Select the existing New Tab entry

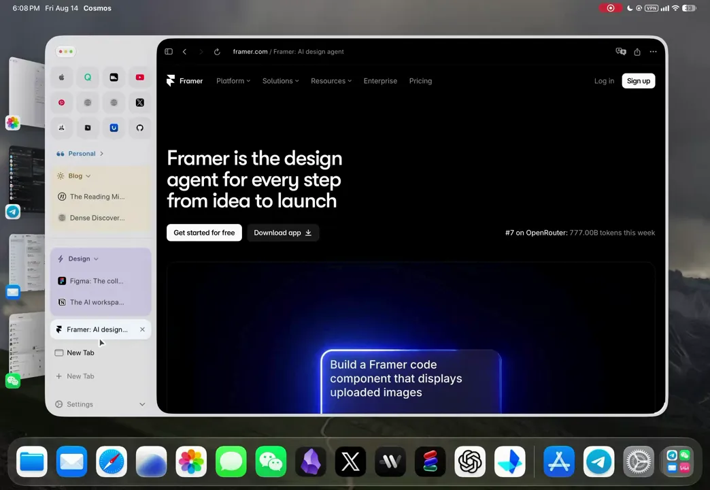click(101, 353)
